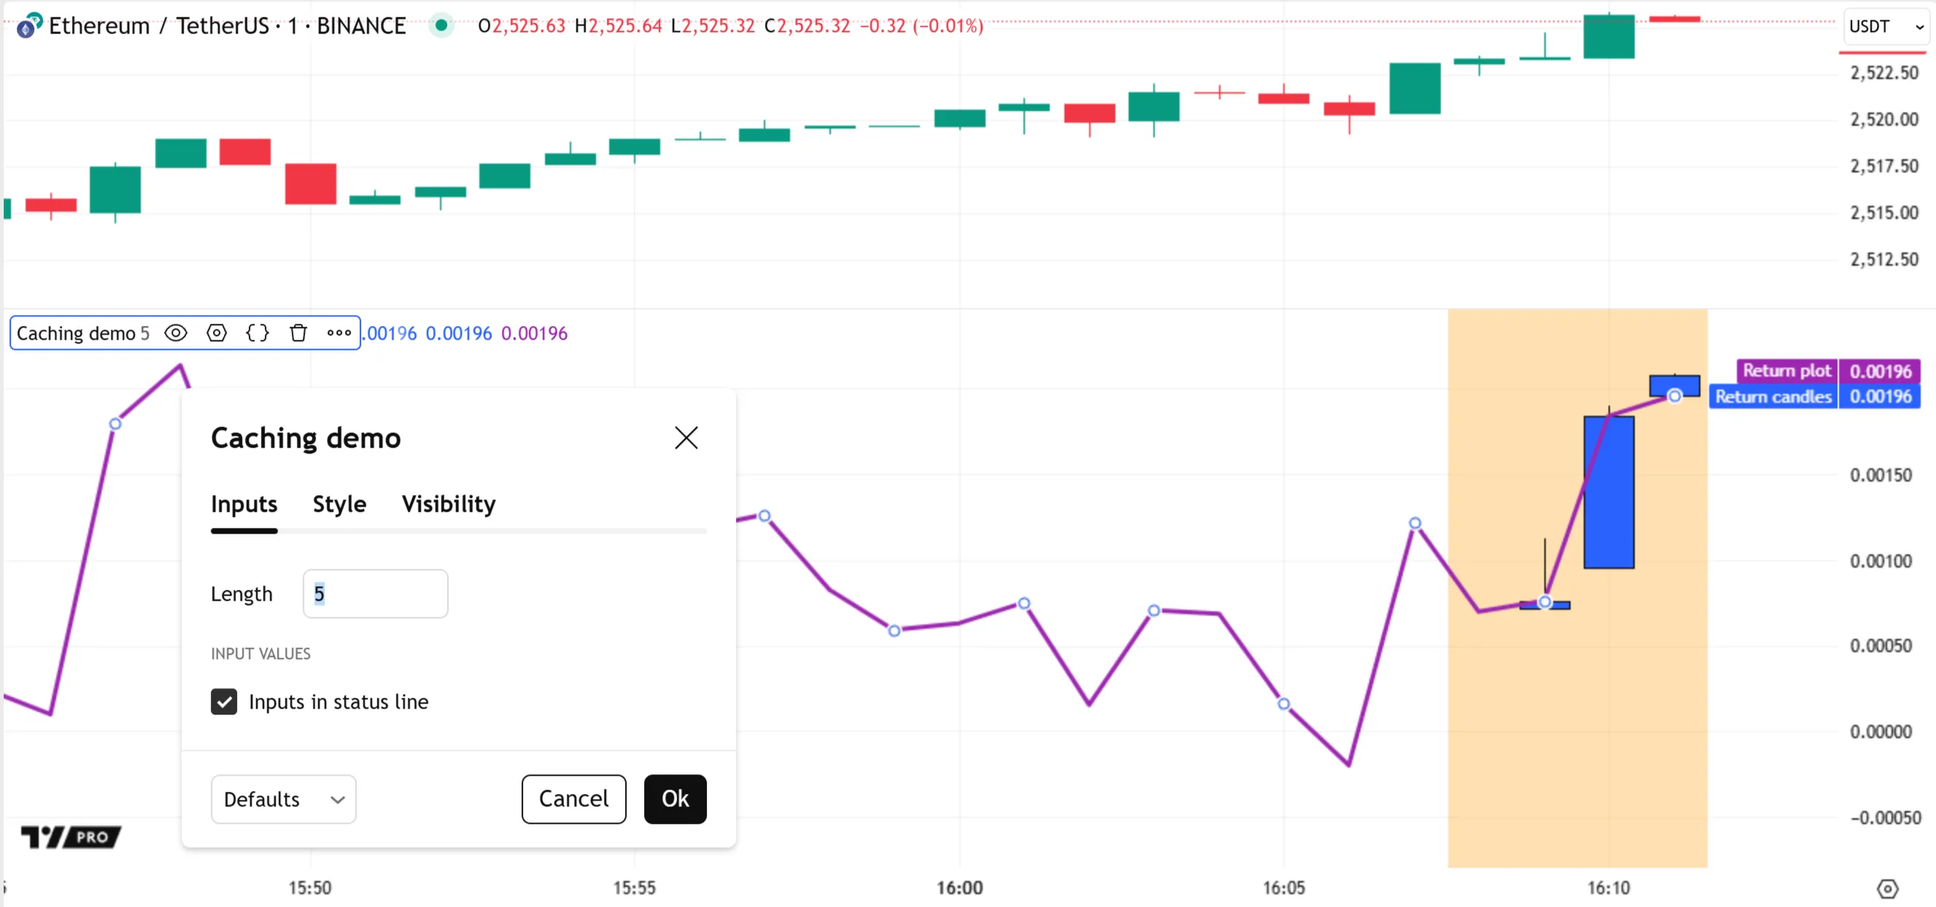Click the Ethereum symbol logo icon
This screenshot has width=1936, height=907.
28,26
